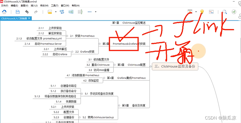Viewport: 241px width, 123px height.
Task: Collapse the 第2章 branch toggle
Action: point(100,44)
